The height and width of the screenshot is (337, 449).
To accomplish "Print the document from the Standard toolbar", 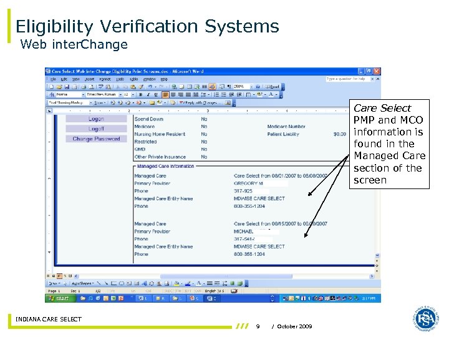I will [x=84, y=87].
